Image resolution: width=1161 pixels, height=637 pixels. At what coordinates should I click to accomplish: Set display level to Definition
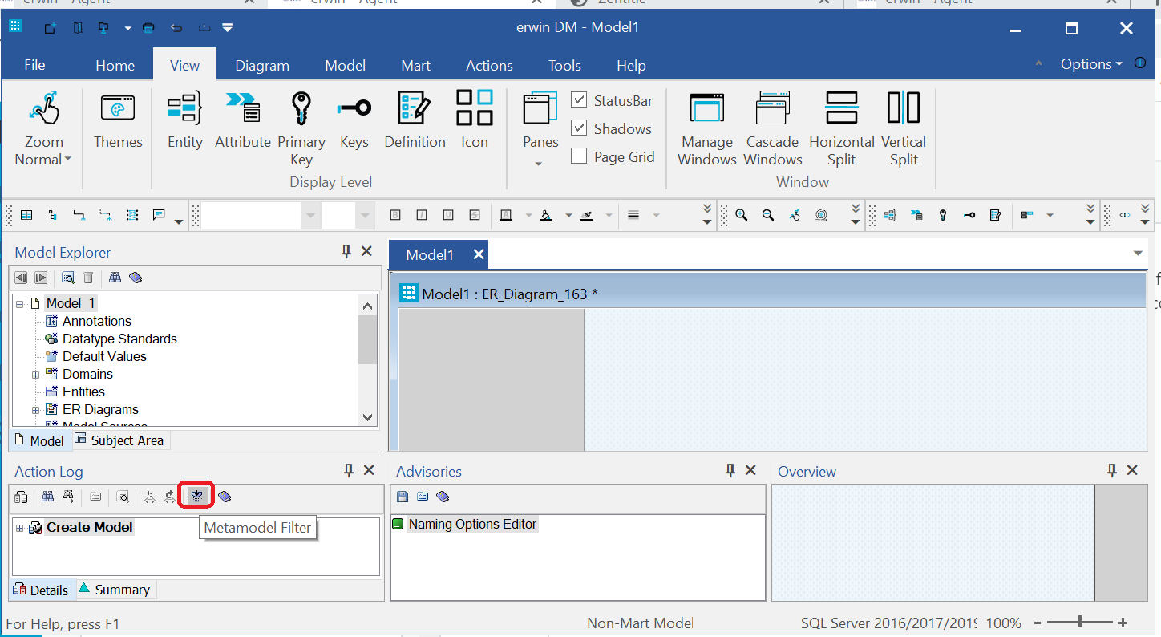[x=415, y=120]
